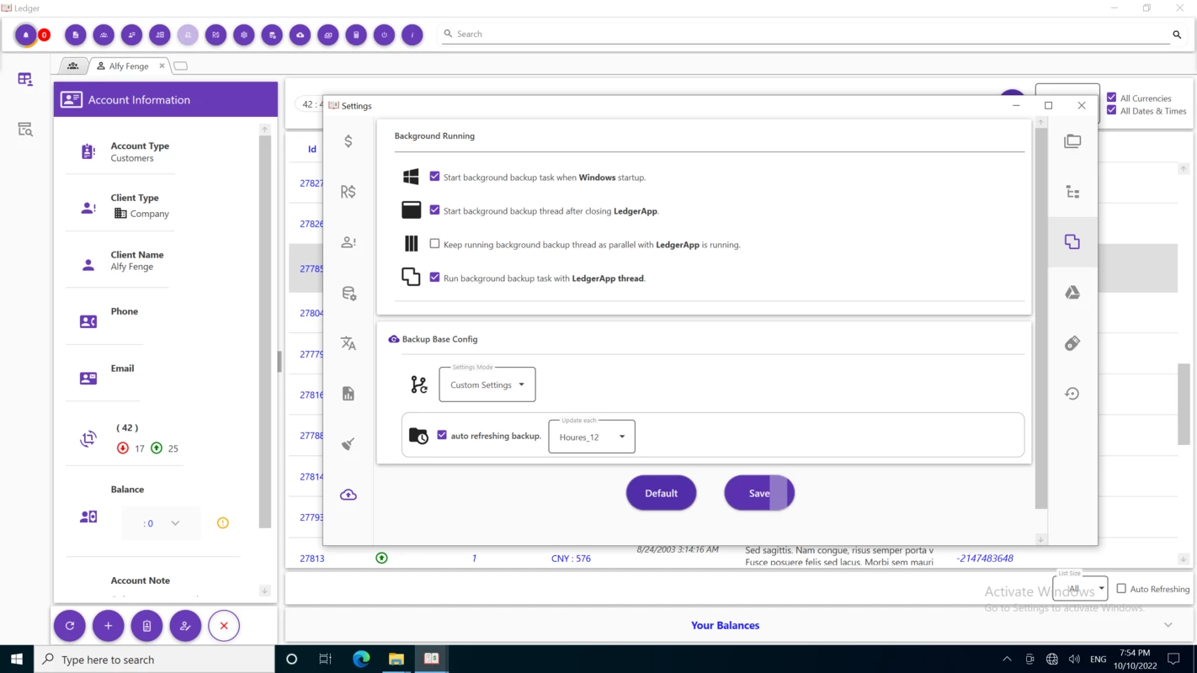Enable keep running backup thread in parallel
The width and height of the screenshot is (1197, 673).
pos(434,244)
